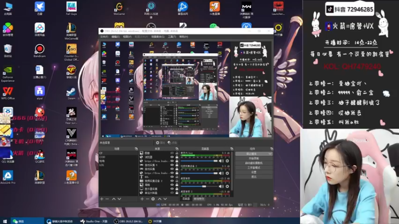Move selected source down in the list
399x224 pixels.
click(165, 199)
